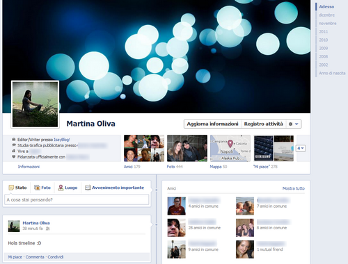Open friend photo with 9 amici in comune
The width and height of the screenshot is (348, 264).
177,249
